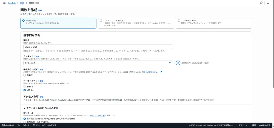Image resolution: width=274 pixels, height=128 pixels.
Task: Open 料金をご覧ください link
Action: (x=150, y=72)
